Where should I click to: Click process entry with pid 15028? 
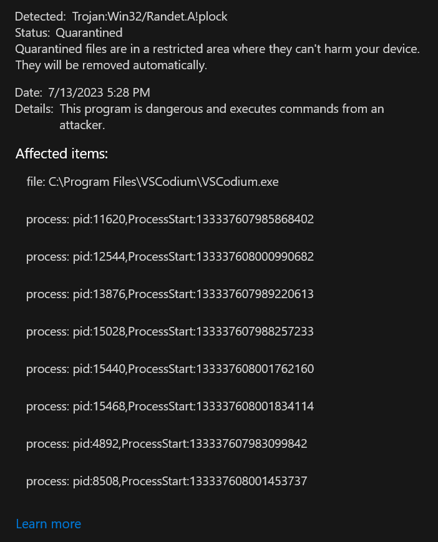pos(170,331)
